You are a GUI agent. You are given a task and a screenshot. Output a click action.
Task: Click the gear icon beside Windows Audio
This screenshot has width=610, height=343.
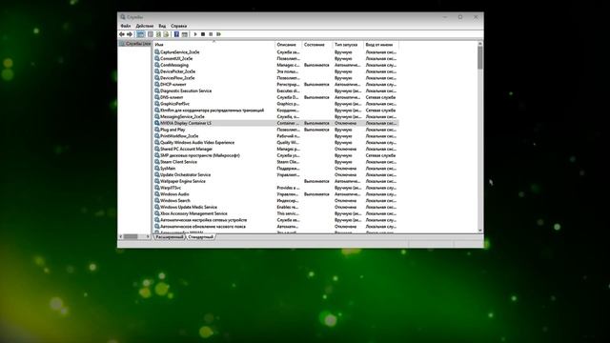[157, 194]
